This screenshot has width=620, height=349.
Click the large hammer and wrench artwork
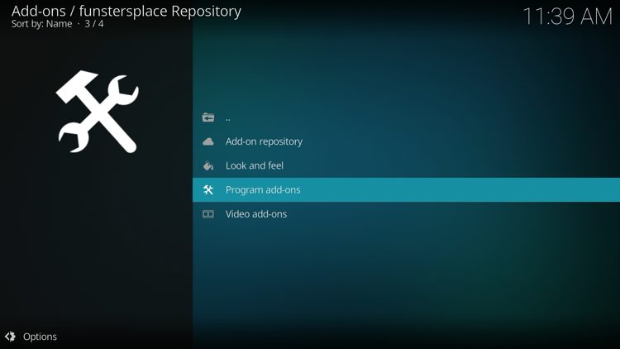[97, 113]
